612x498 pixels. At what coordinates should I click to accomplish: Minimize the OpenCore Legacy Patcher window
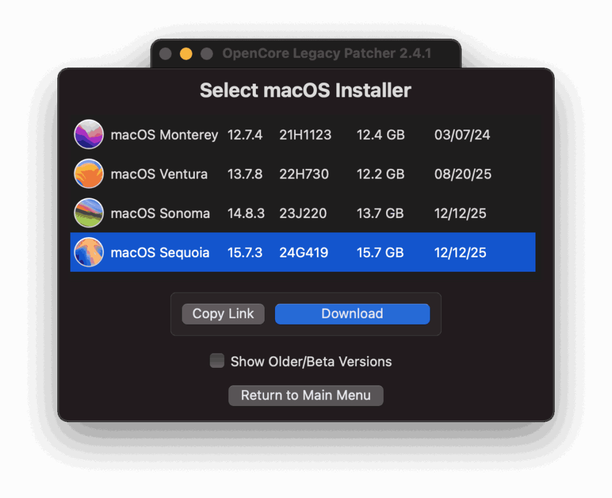coord(186,54)
